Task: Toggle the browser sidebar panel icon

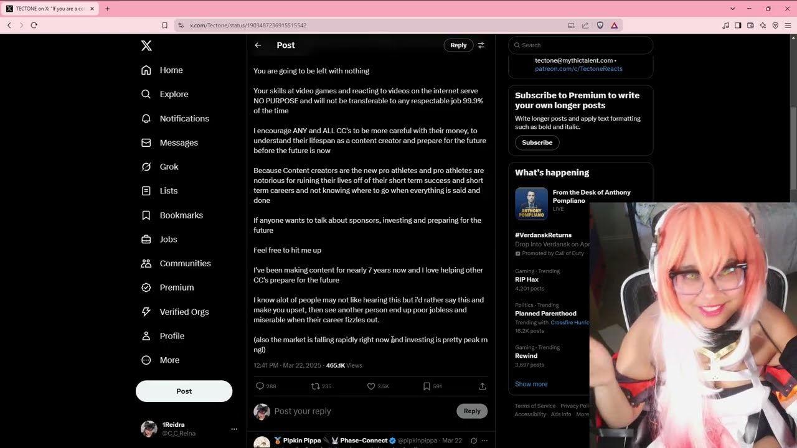Action: pyautogui.click(x=738, y=26)
